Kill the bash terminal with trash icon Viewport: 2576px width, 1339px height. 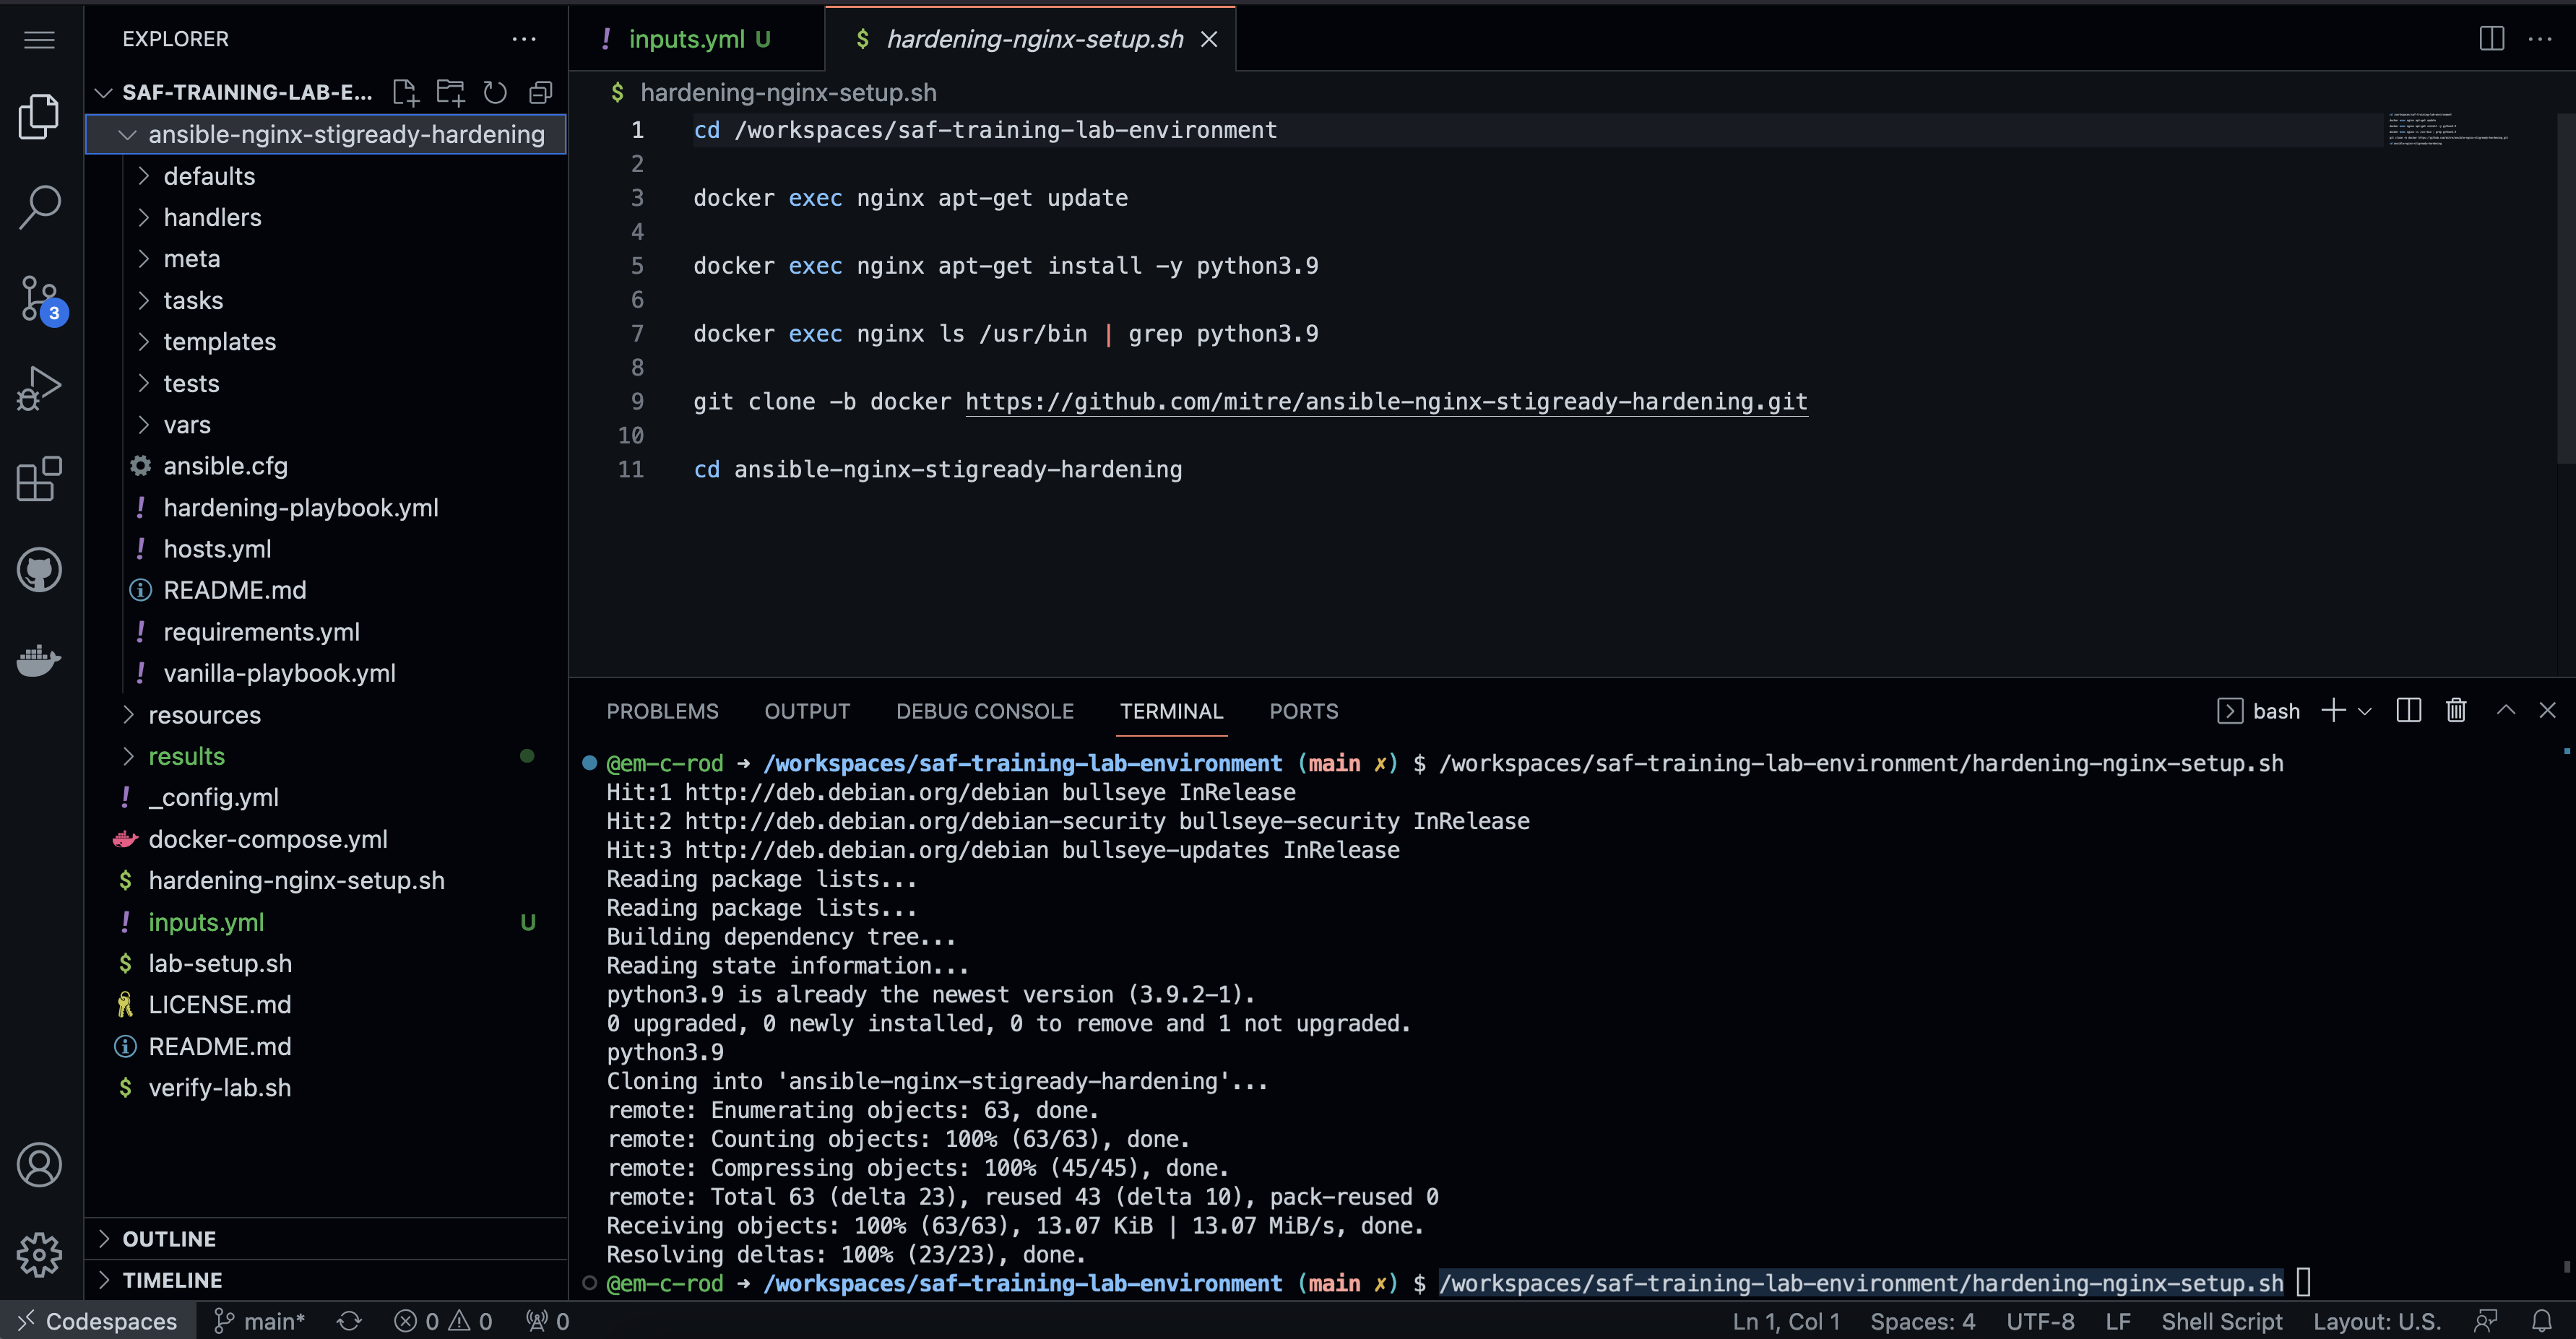(x=2456, y=710)
